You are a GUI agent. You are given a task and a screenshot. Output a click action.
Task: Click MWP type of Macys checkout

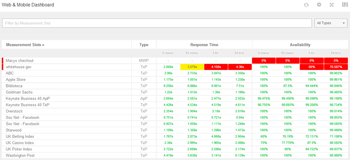click(144, 60)
